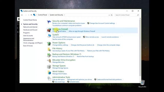Click Change User Account Control settings
The height and width of the screenshot is (92, 164).
(102, 23)
